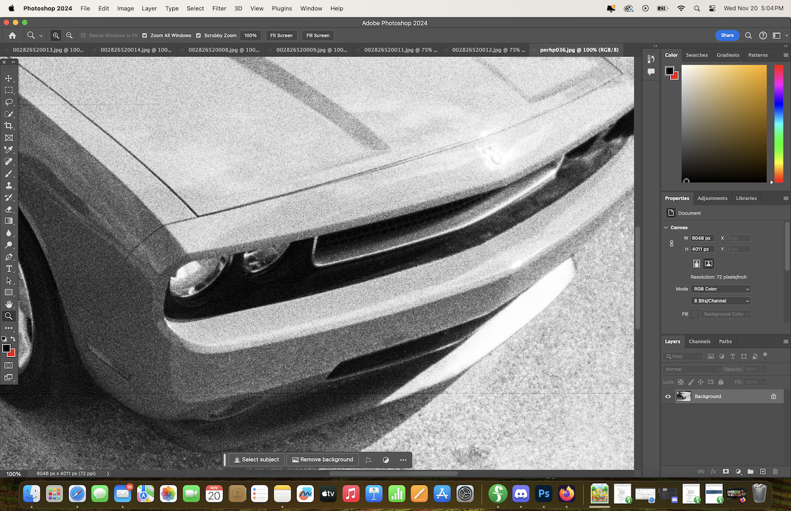Click the zoom out magnifier icon
Image resolution: width=791 pixels, height=511 pixels.
(69, 35)
